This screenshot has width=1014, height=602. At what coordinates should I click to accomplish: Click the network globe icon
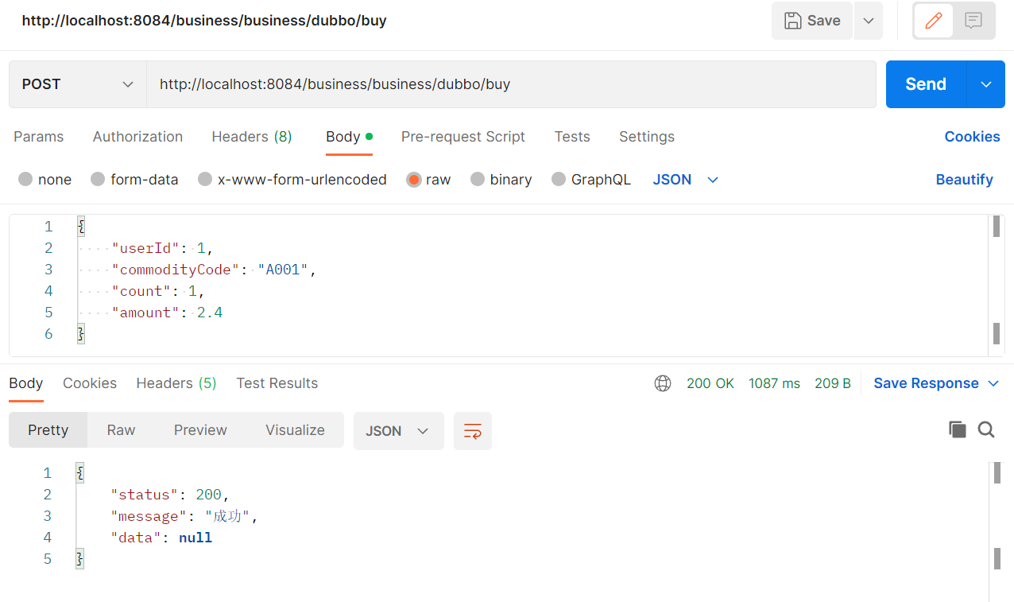[x=663, y=383]
